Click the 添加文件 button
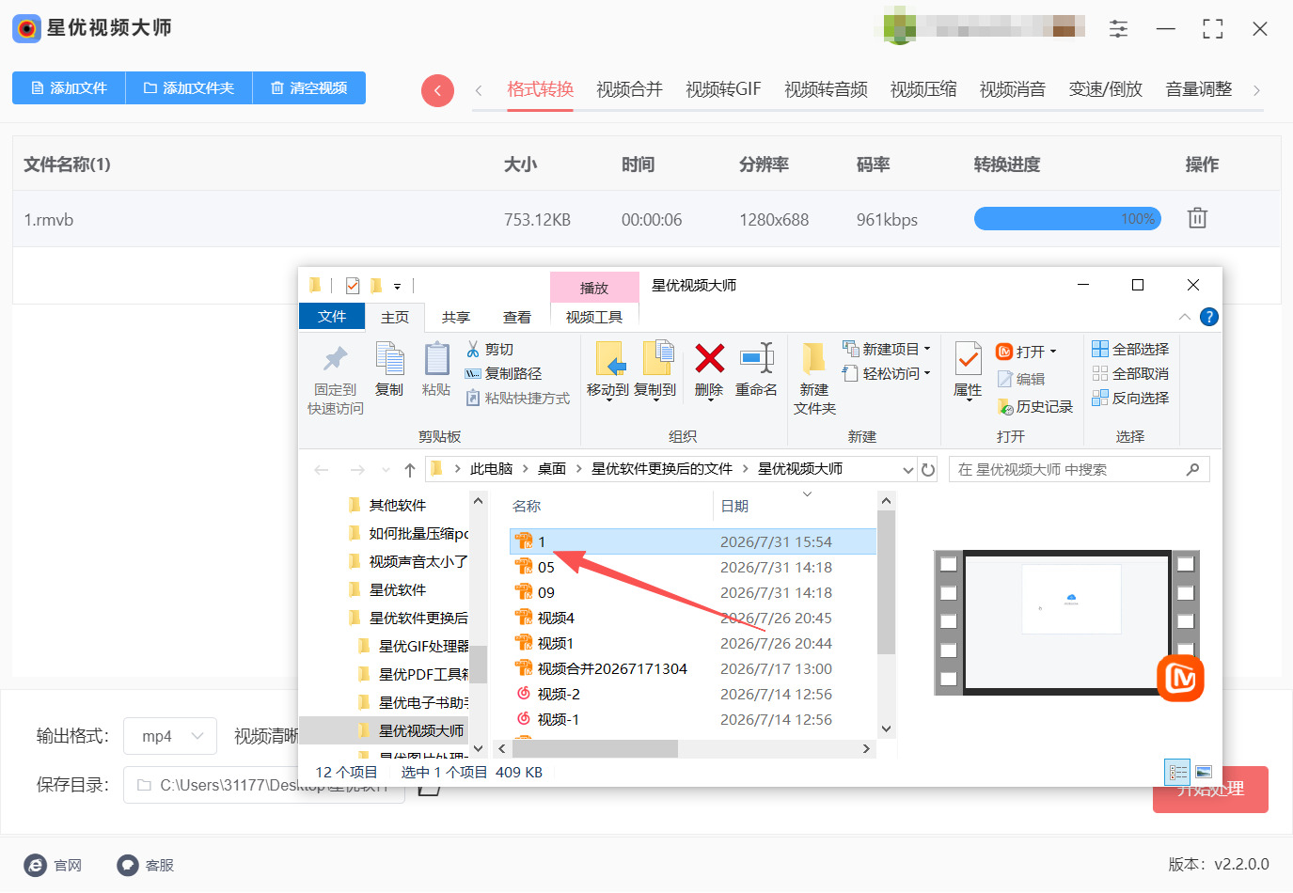The height and width of the screenshot is (893, 1293). [69, 88]
